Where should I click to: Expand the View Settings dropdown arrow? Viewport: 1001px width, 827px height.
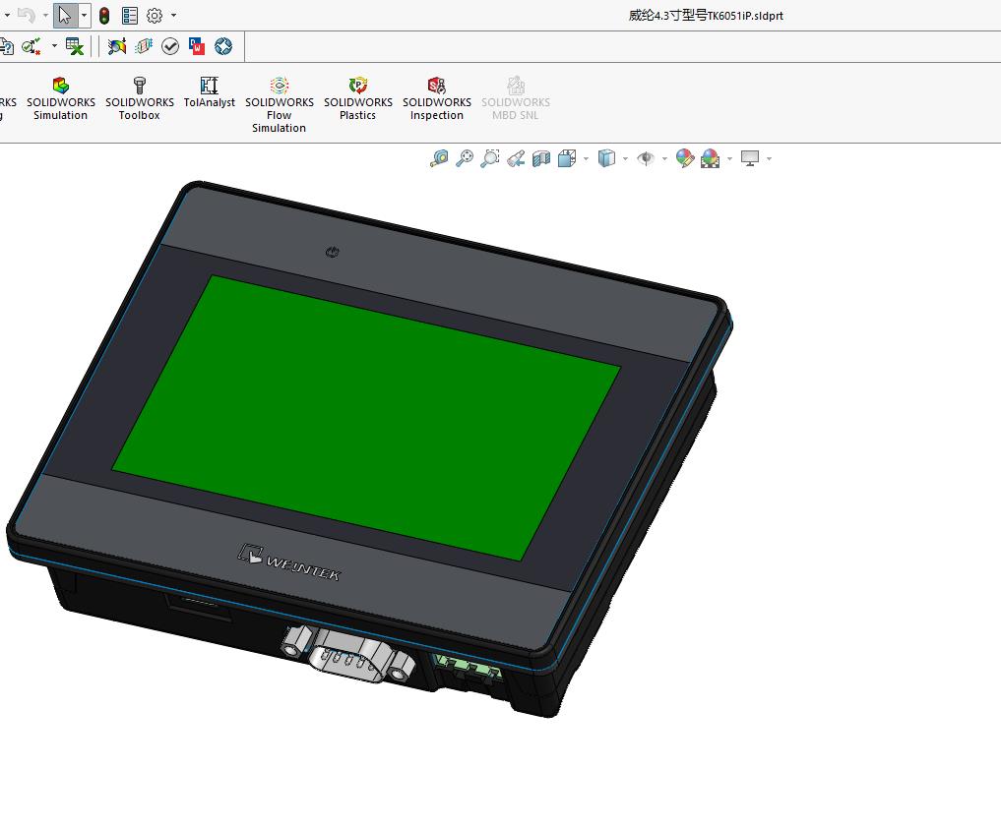[769, 158]
